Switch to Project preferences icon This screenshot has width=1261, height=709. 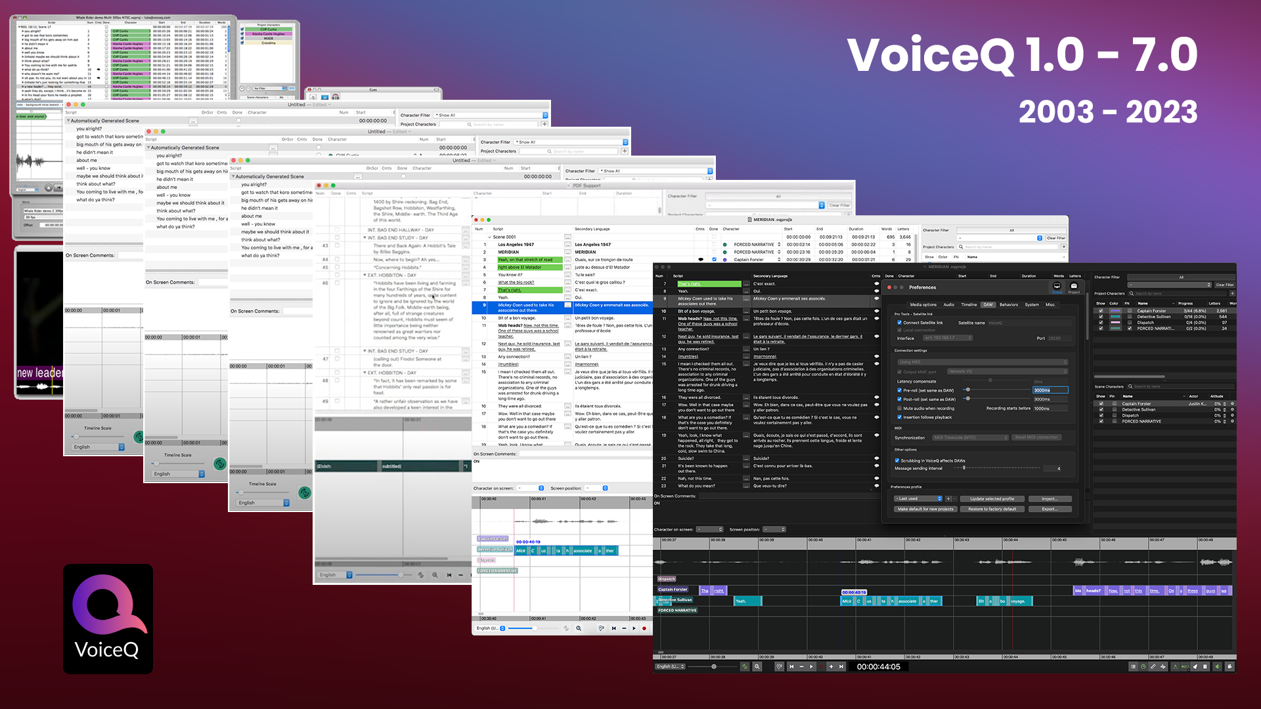coord(1074,288)
